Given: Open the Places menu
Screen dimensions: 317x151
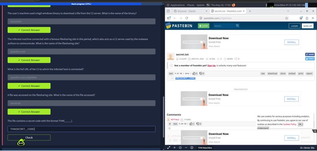Looking at the screenshot, I should tap(190, 5).
